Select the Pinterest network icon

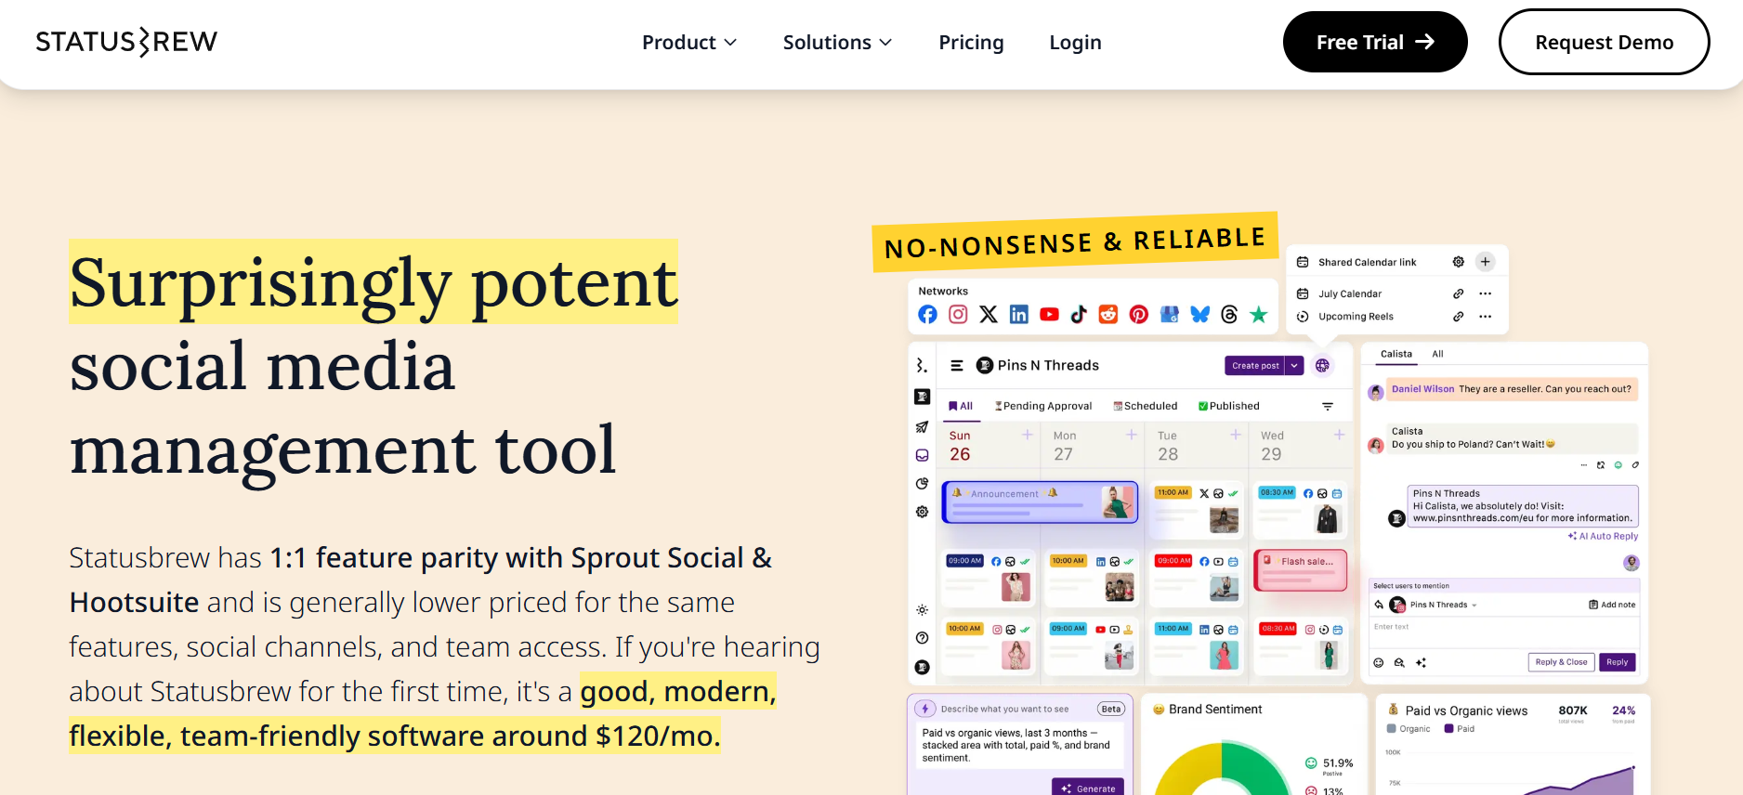point(1139,315)
